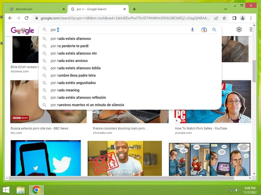Viewport: 261px width, 195px height.
Task: Open the youtube.com source link
Action: 183,133
